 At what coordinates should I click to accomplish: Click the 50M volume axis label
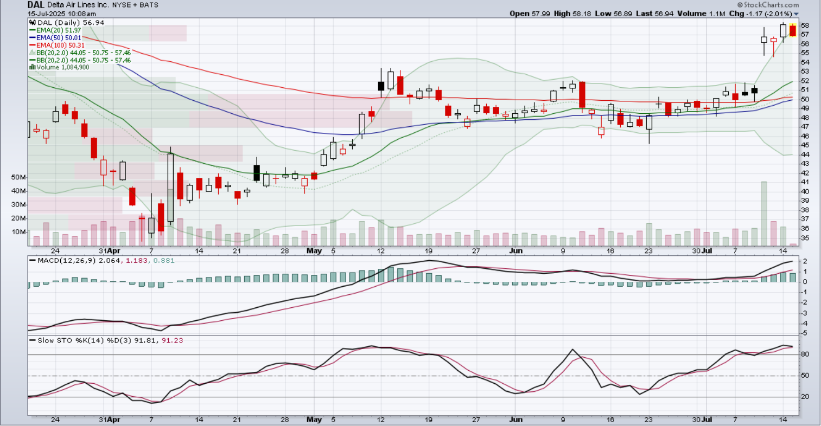[19, 177]
